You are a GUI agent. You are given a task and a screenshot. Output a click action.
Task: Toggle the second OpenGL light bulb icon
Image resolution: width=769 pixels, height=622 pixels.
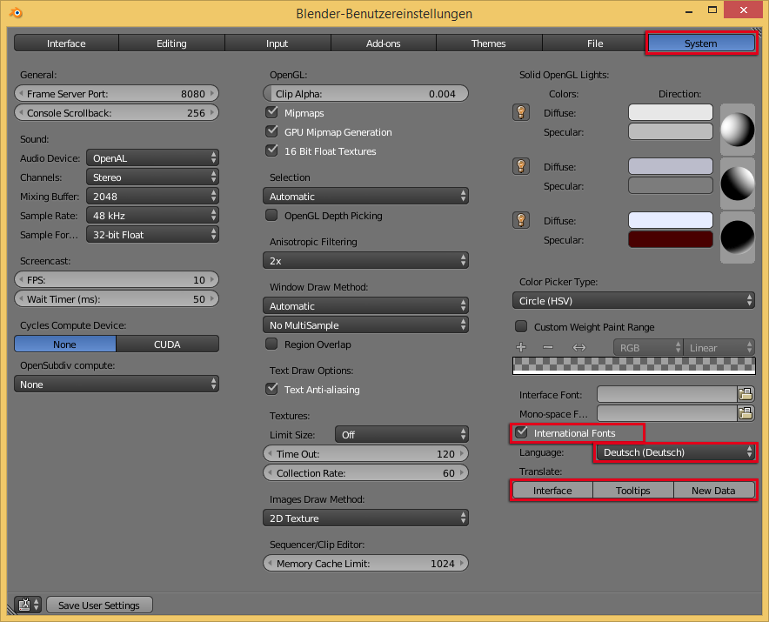click(x=521, y=165)
